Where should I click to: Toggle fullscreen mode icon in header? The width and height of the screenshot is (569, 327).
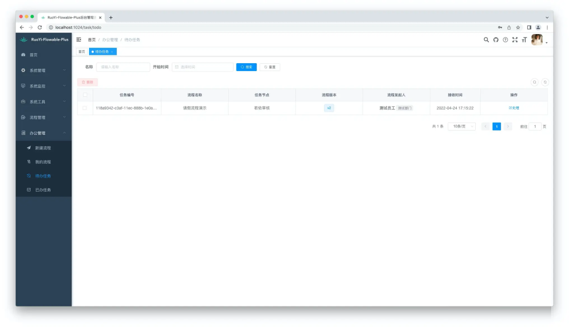click(515, 39)
